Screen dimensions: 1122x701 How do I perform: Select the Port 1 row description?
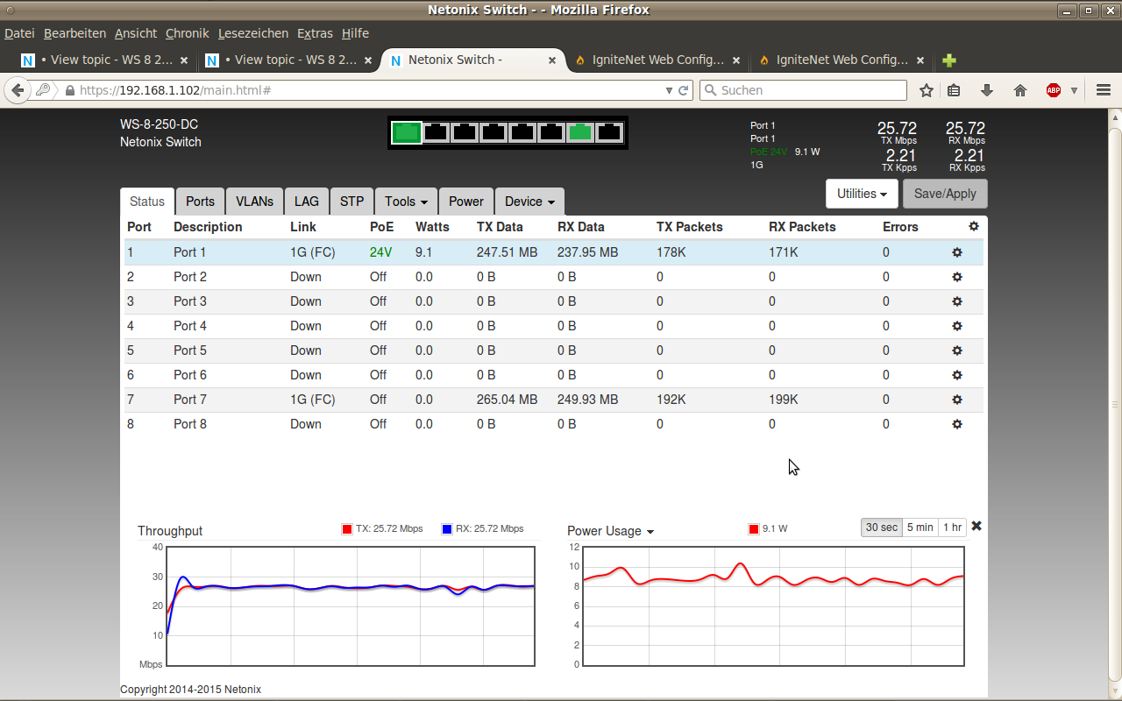pos(190,252)
